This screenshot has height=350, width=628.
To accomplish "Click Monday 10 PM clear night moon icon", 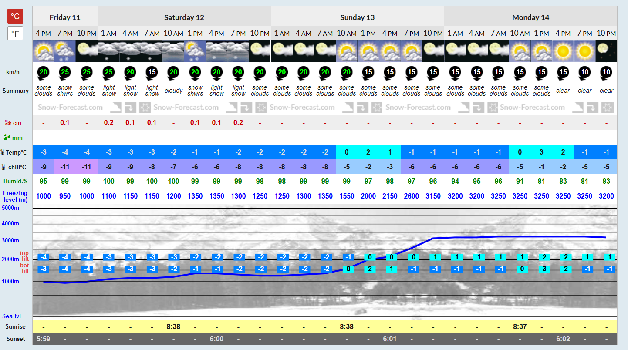I will tap(606, 51).
